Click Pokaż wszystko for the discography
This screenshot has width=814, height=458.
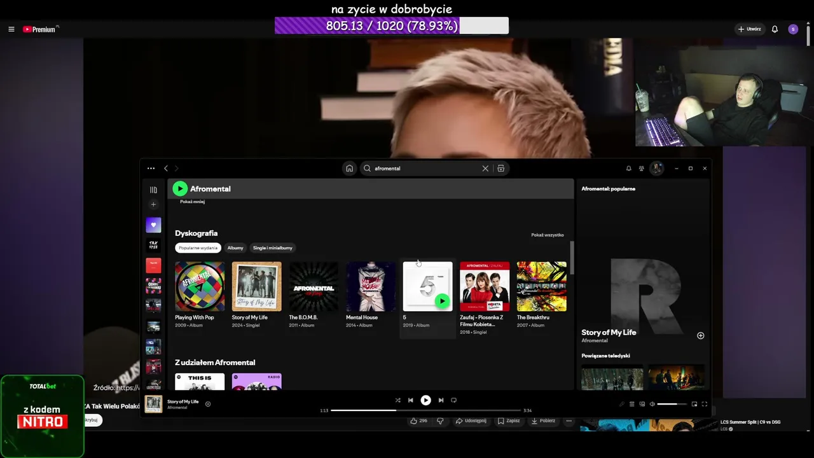pyautogui.click(x=548, y=235)
